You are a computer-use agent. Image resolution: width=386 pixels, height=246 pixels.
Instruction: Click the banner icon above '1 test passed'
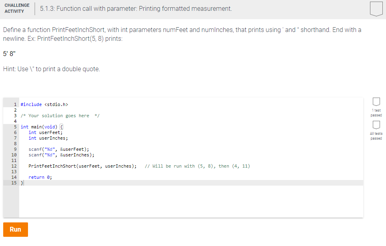click(x=376, y=102)
